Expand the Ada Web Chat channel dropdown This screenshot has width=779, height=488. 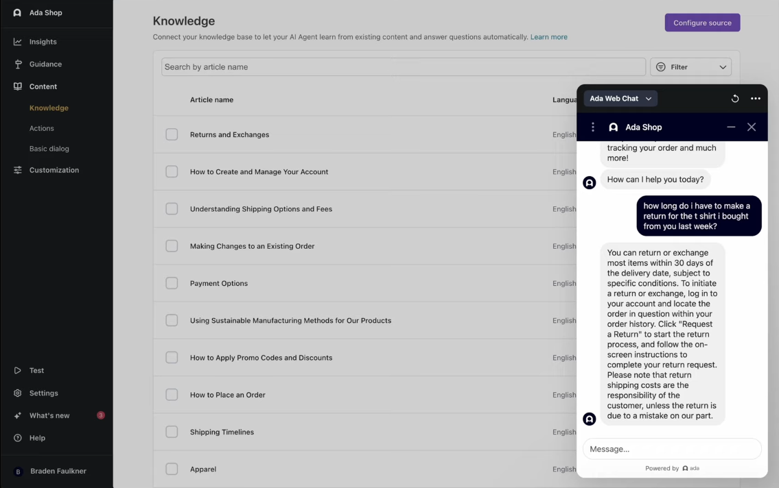[620, 99]
